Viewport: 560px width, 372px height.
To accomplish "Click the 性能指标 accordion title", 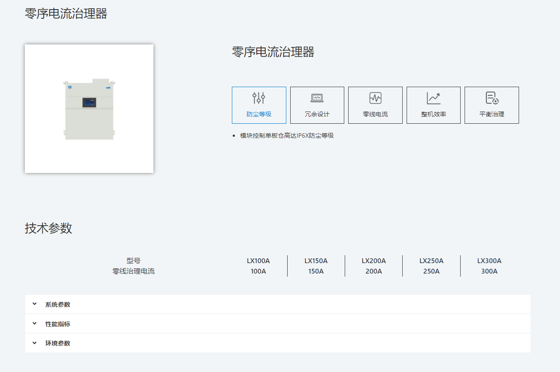I will coord(58,324).
